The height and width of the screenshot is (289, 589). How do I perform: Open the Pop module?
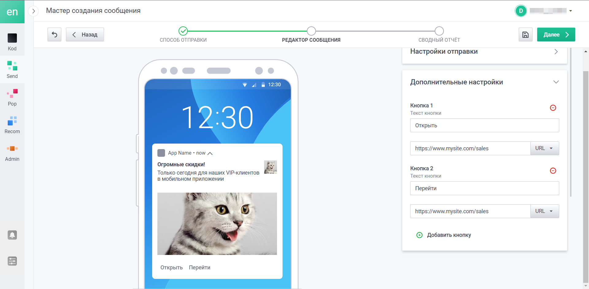pyautogui.click(x=12, y=97)
